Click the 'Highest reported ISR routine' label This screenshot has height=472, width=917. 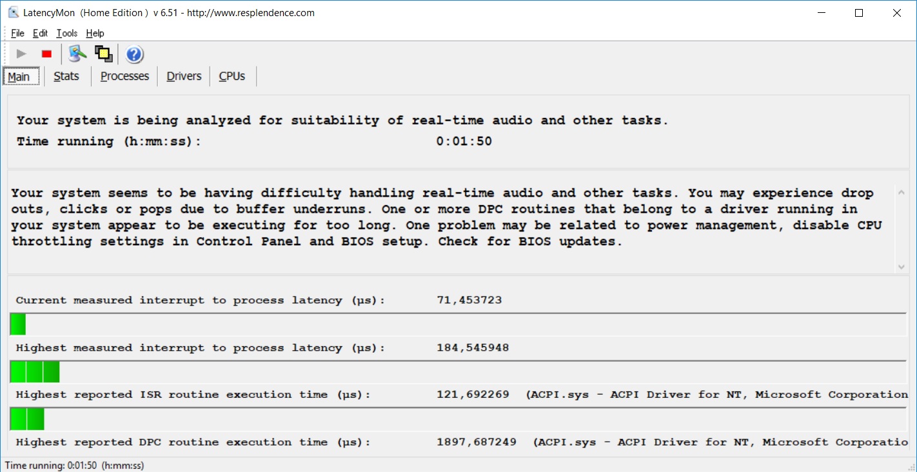(x=193, y=395)
